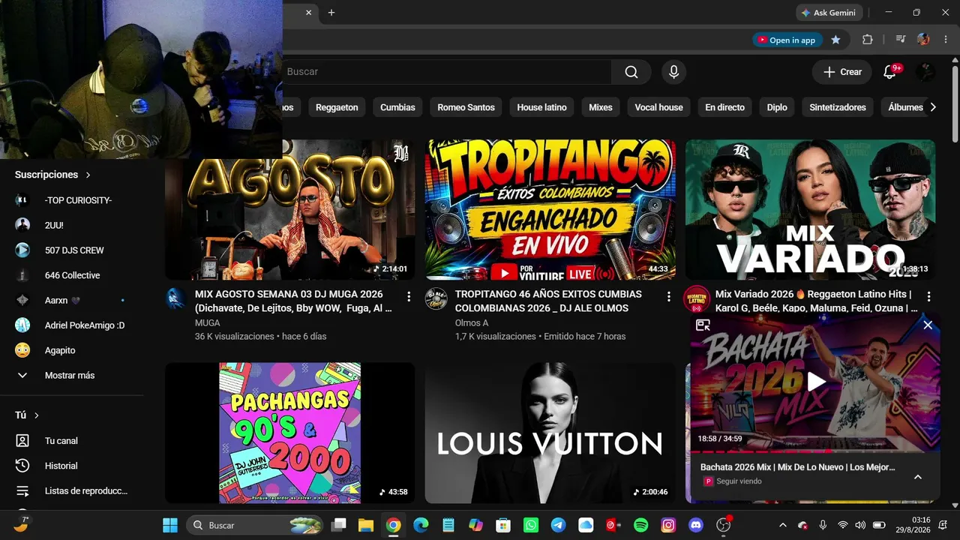Expand the Suscripciones section arrow
Image resolution: width=960 pixels, height=540 pixels.
[88, 175]
